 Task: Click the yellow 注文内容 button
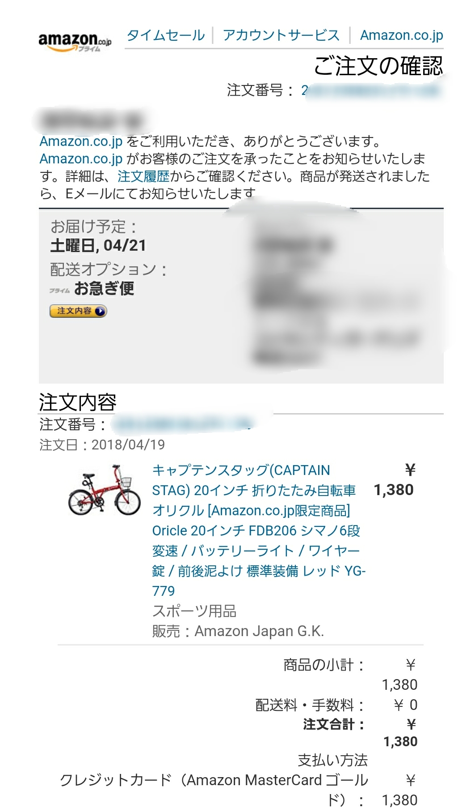point(78,311)
